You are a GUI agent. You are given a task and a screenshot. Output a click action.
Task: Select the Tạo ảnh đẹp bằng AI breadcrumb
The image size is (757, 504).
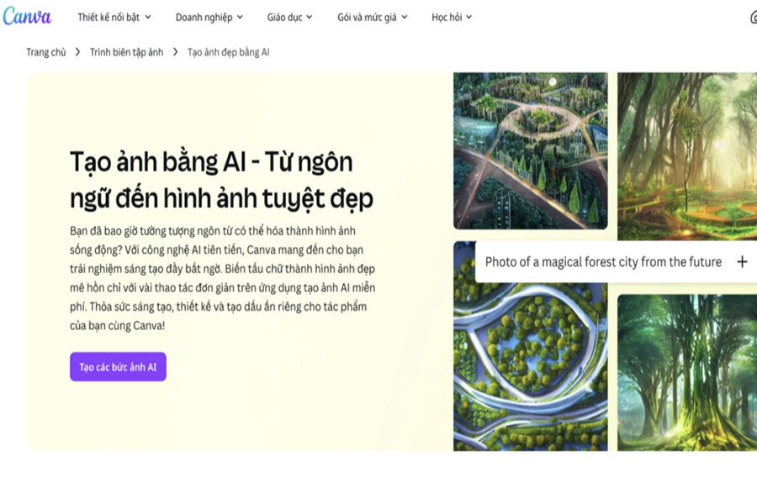tap(228, 52)
